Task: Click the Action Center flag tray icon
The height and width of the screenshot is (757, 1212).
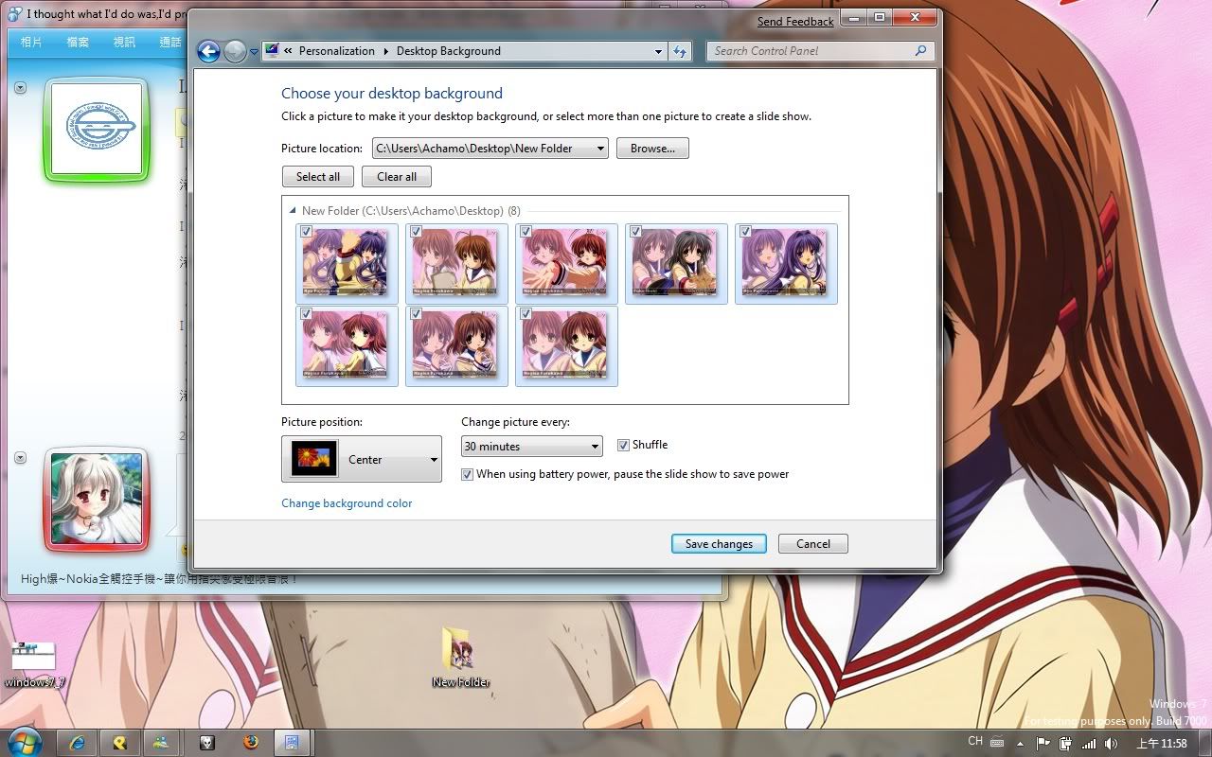Action: pos(1043,744)
